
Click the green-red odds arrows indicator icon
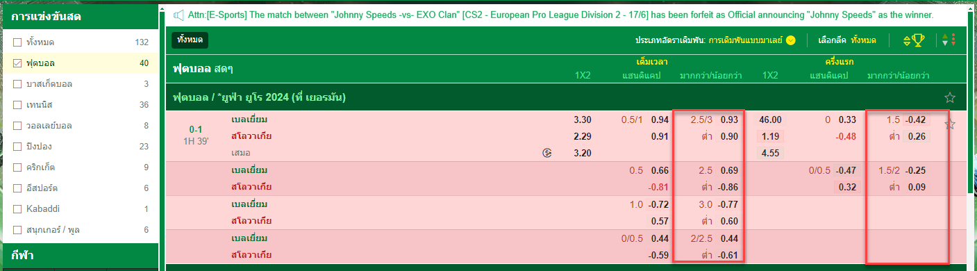coord(949,40)
